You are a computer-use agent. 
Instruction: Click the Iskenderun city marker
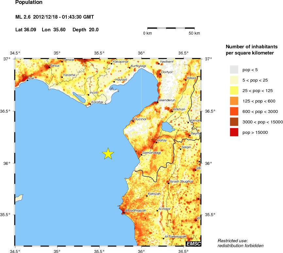click(x=158, y=102)
